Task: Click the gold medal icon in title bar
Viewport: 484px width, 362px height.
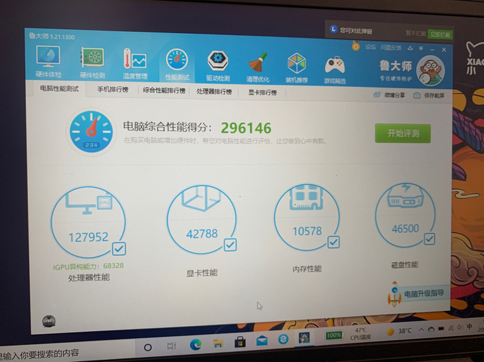Action: (356, 46)
